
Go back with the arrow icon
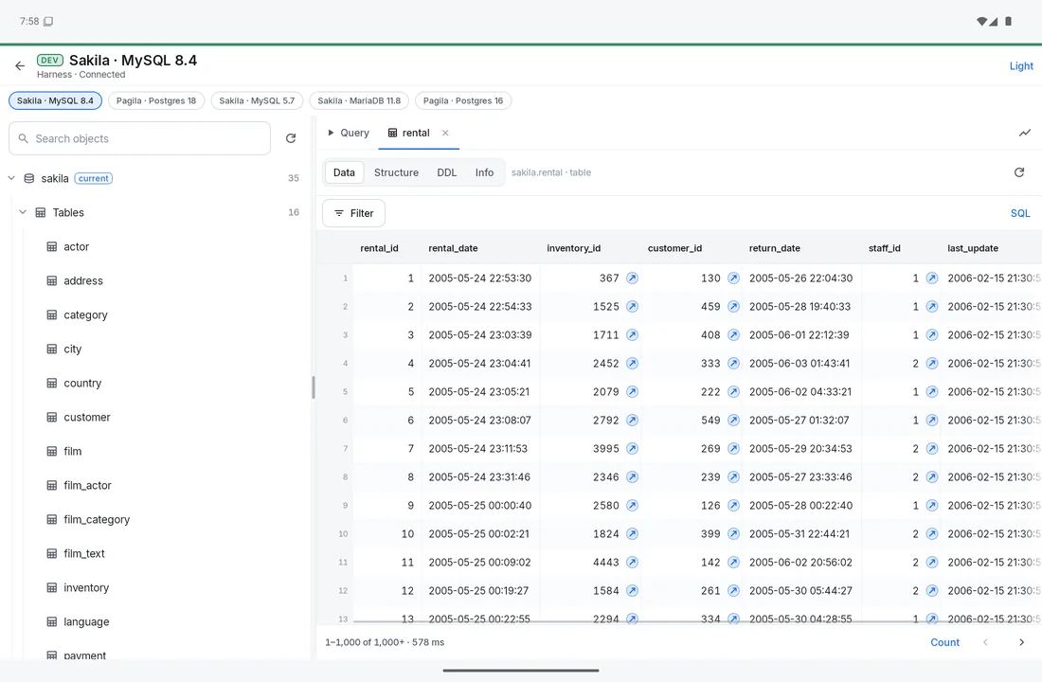(x=20, y=65)
